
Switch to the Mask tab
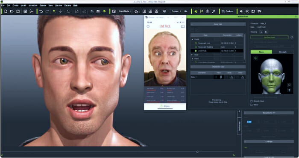261,52
